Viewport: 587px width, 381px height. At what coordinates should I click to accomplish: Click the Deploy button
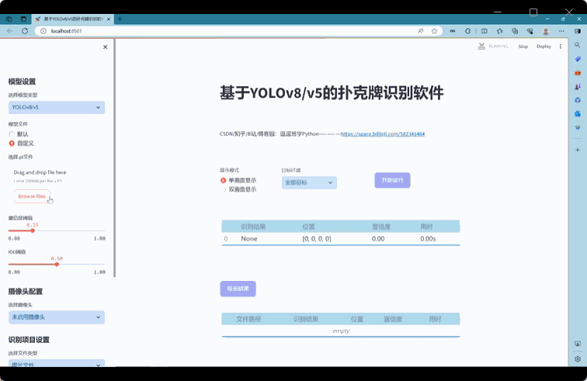click(x=544, y=47)
